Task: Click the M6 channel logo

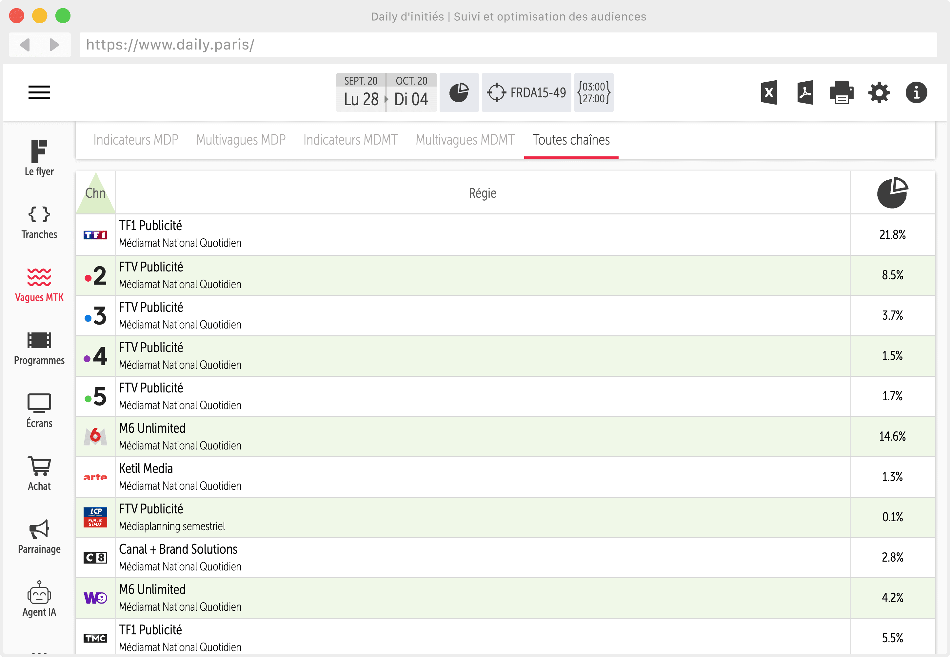Action: 95,436
